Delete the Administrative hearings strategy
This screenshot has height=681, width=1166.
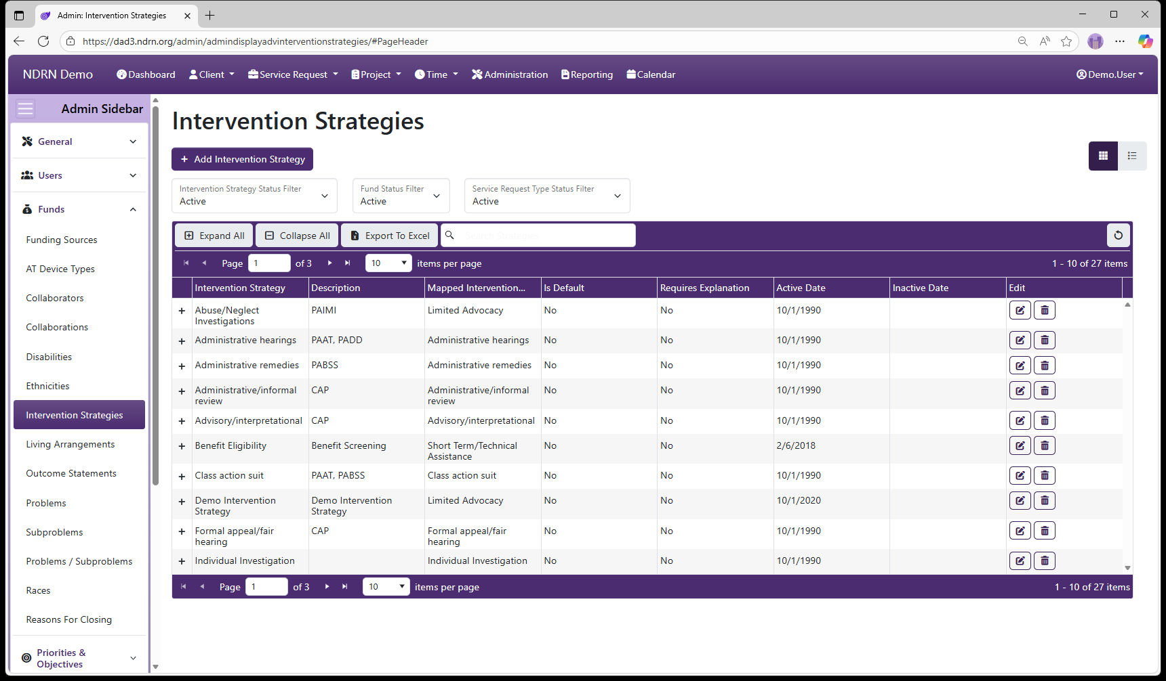pyautogui.click(x=1045, y=340)
